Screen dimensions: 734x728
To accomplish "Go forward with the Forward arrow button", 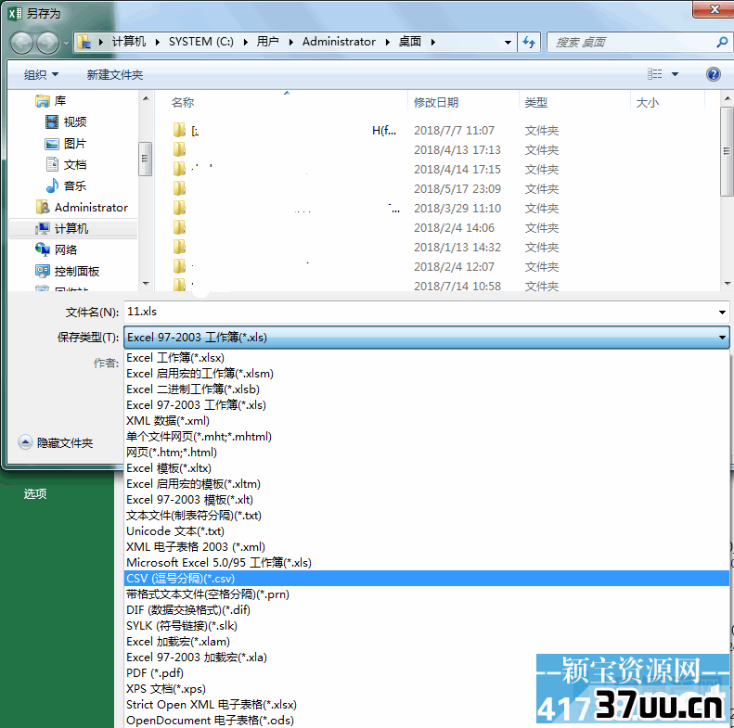I will coord(47,43).
